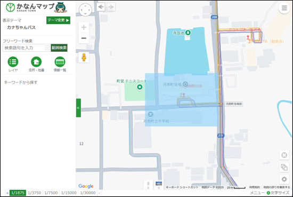Zoom in with the plus button
Viewport: 293px width, 197px height.
pyautogui.click(x=84, y=27)
